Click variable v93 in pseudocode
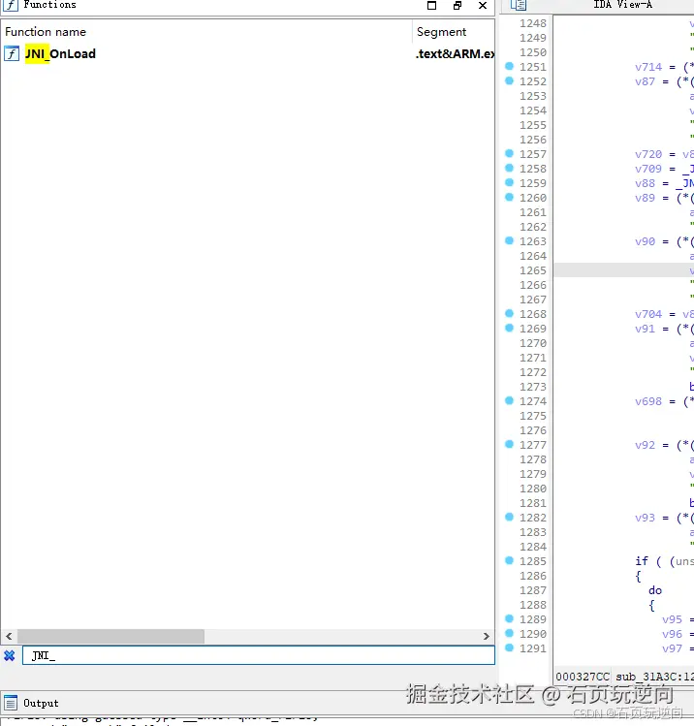694x726 pixels. (645, 518)
